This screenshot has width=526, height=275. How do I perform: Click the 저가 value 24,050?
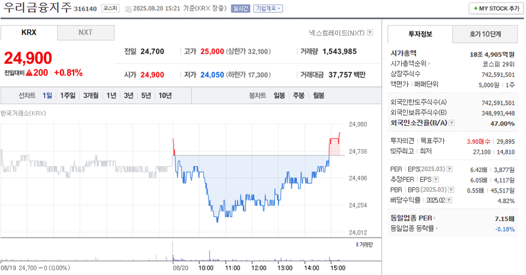tap(212, 75)
